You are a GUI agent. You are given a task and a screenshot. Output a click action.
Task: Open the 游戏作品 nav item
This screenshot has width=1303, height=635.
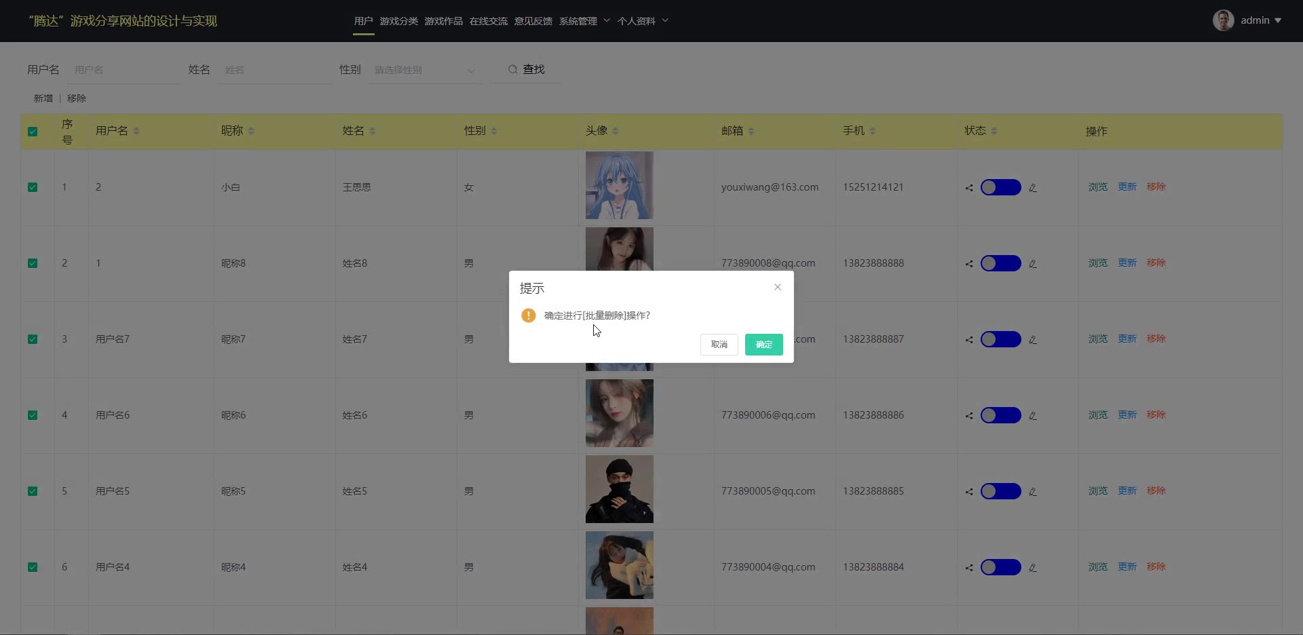pos(444,21)
